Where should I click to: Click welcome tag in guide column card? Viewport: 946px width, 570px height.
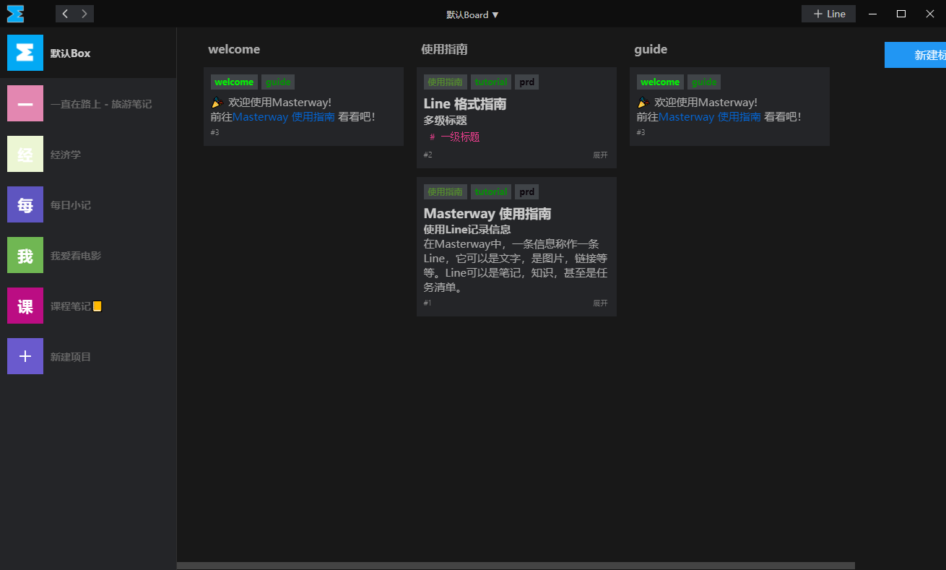coord(660,82)
